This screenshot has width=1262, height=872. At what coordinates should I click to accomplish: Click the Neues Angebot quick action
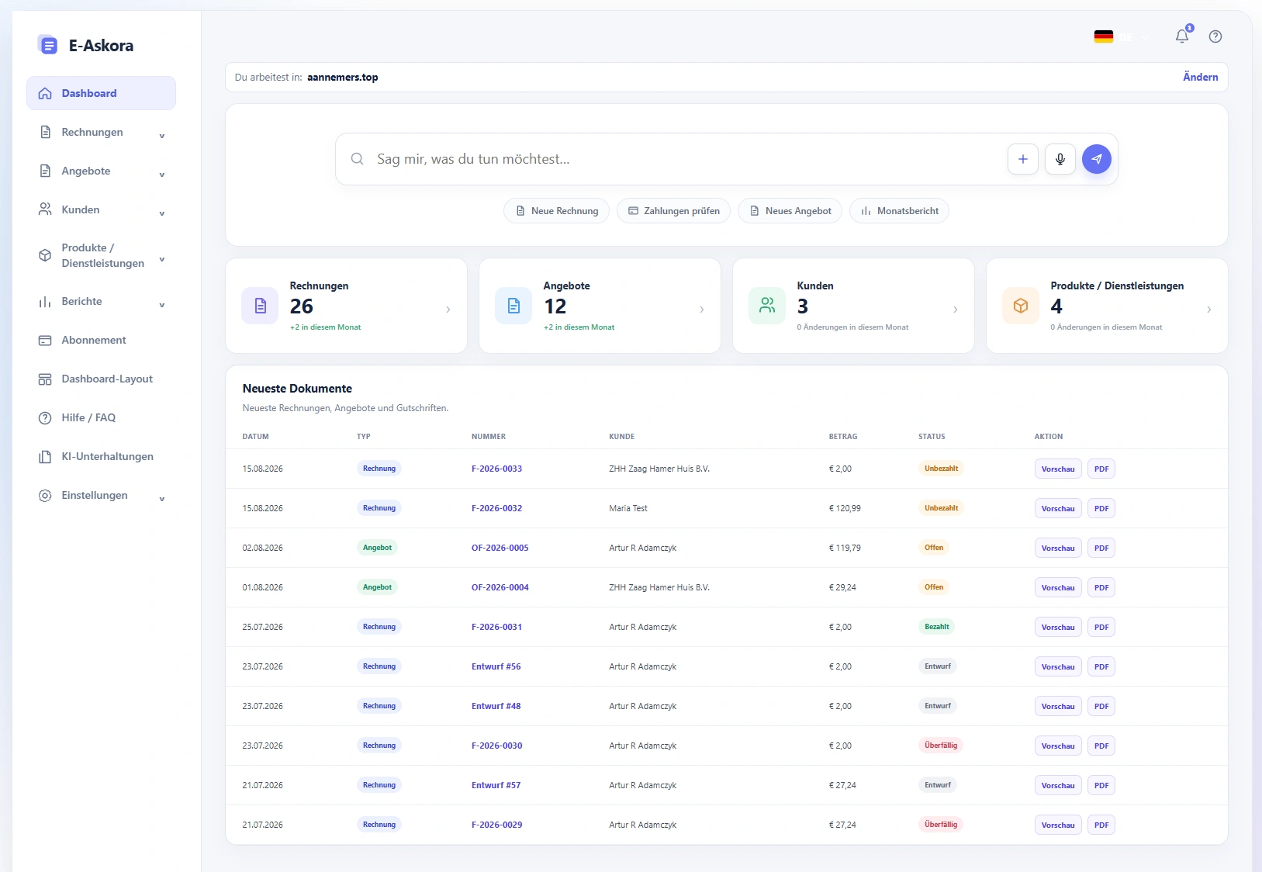click(x=790, y=211)
